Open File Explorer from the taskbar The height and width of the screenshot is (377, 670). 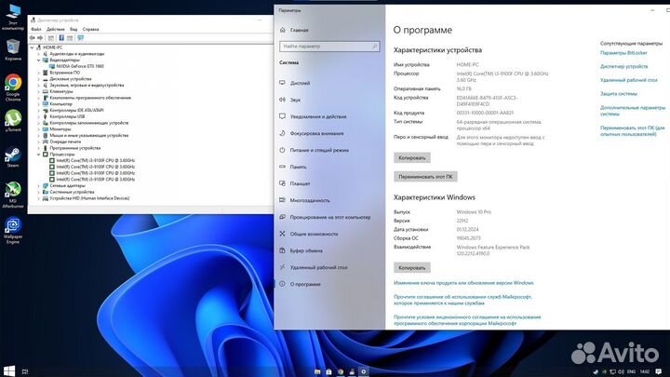coord(317,371)
